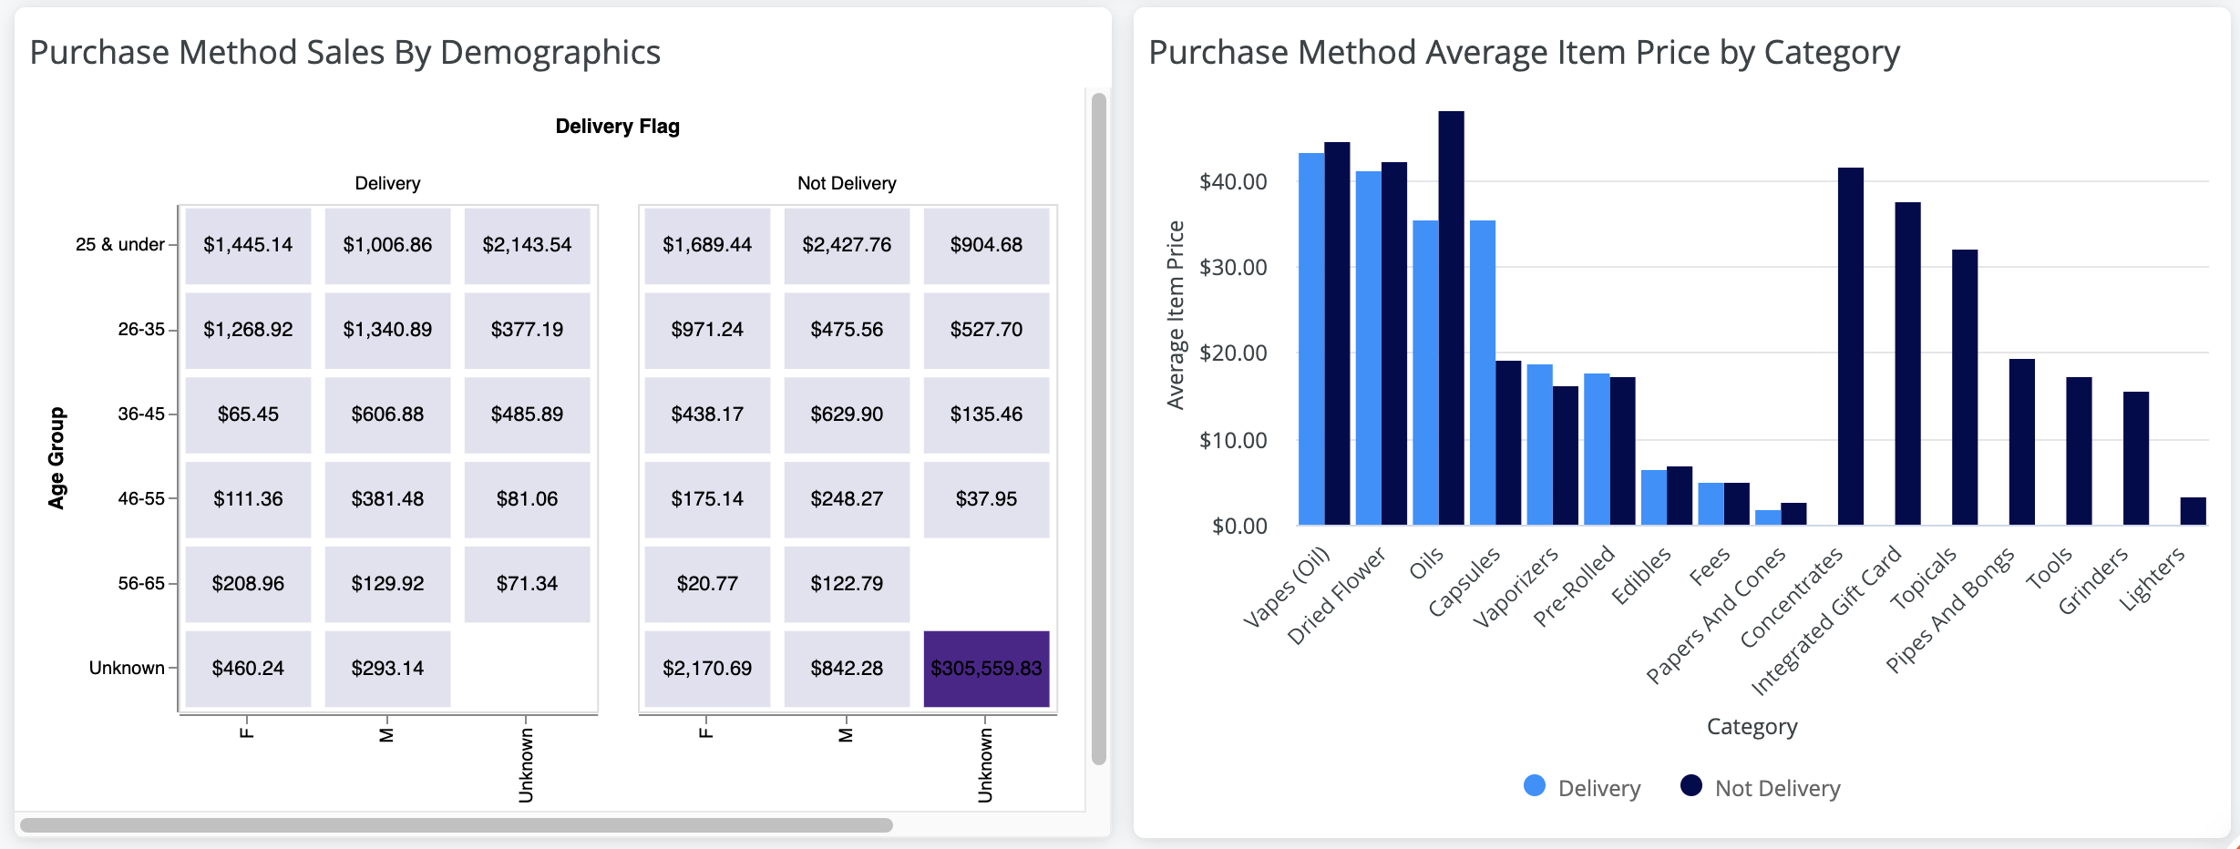This screenshot has width=2240, height=849.
Task: Click the vertical scrollbar of the heatmap
Action: (1099, 428)
